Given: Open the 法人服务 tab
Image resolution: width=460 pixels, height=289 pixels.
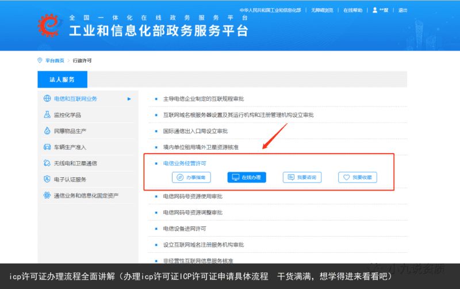Looking at the screenshot, I should click(62, 79).
